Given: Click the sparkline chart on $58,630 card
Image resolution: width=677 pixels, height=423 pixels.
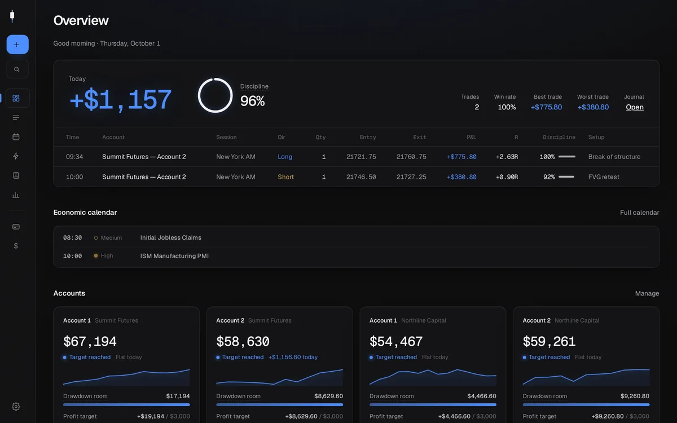Looking at the screenshot, I should pyautogui.click(x=280, y=377).
